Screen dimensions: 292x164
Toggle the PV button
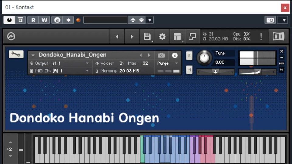282,70
